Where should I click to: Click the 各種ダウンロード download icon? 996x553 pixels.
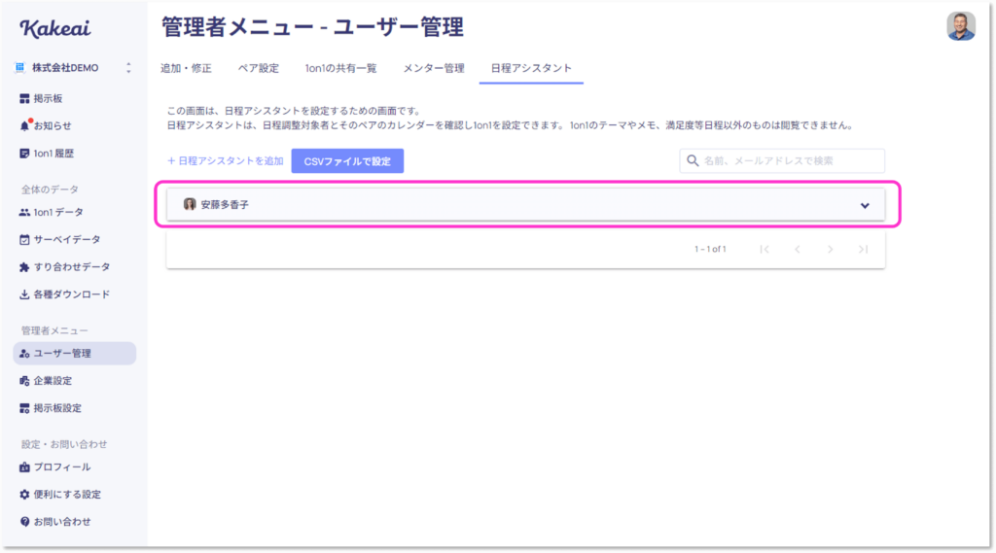click(x=24, y=294)
